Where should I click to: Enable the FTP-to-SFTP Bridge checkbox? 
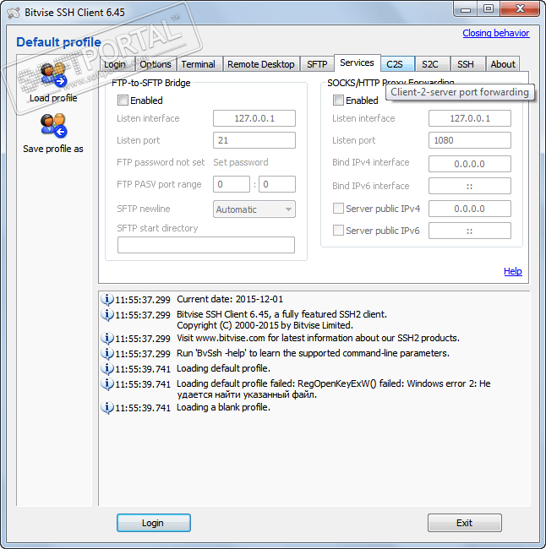[123, 101]
